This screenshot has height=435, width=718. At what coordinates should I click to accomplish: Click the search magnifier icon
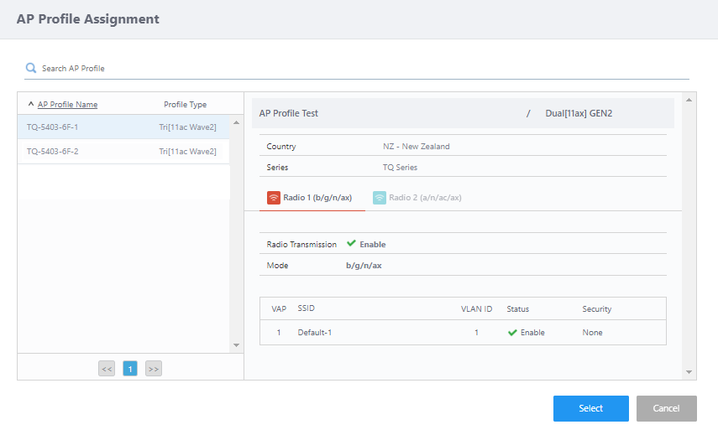click(31, 68)
